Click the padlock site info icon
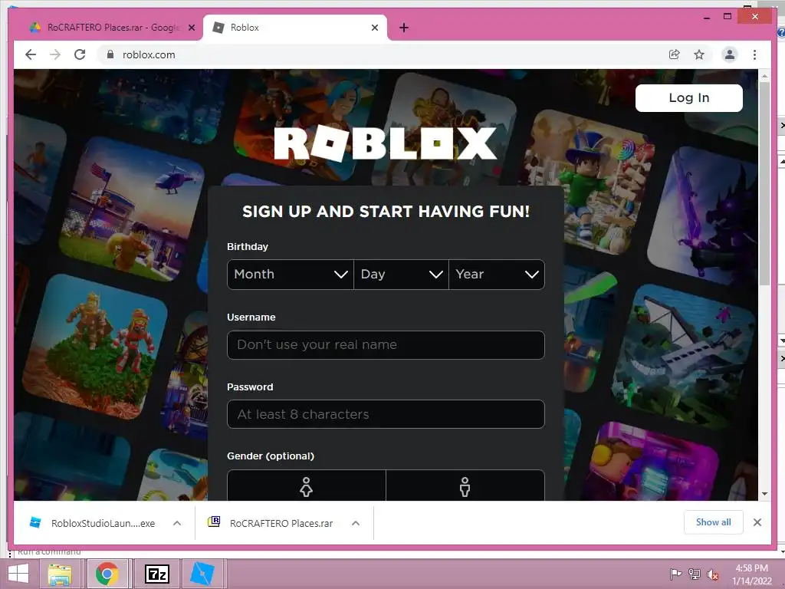This screenshot has height=589, width=785. coord(110,54)
